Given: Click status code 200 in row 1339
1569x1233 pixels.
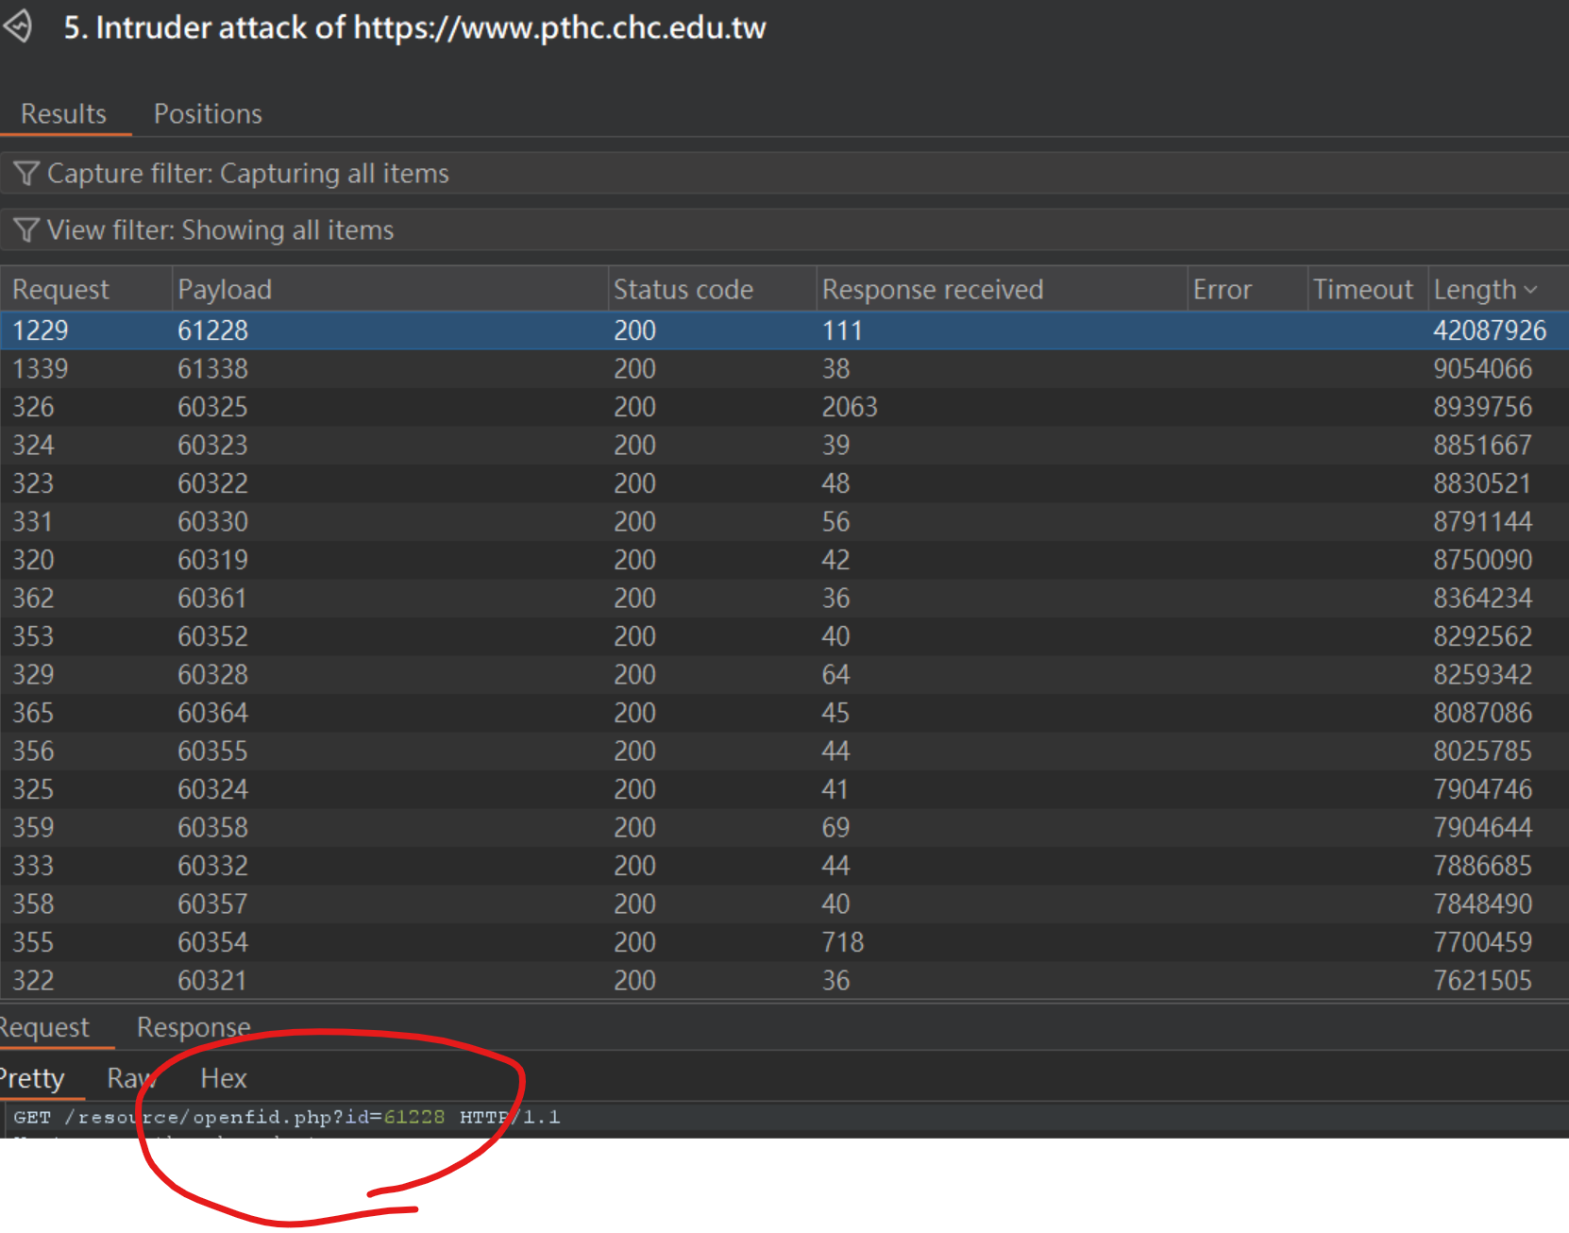Looking at the screenshot, I should click(x=634, y=369).
